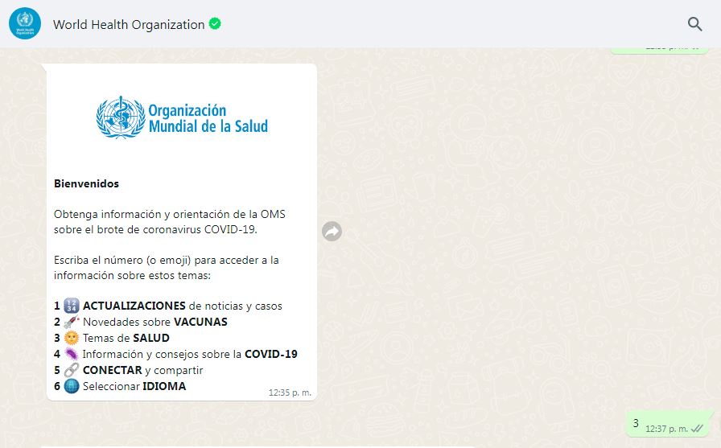Click the World Health Organization contact name

[129, 24]
